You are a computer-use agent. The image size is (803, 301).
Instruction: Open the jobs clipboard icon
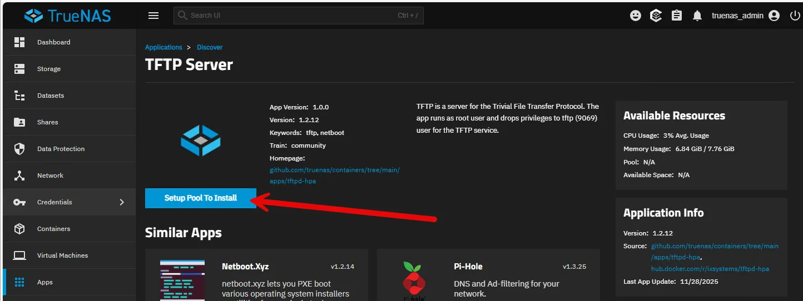click(x=677, y=16)
